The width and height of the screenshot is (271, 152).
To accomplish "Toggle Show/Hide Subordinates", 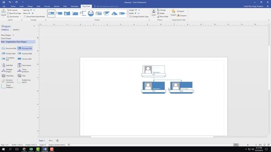I will click(x=34, y=16).
